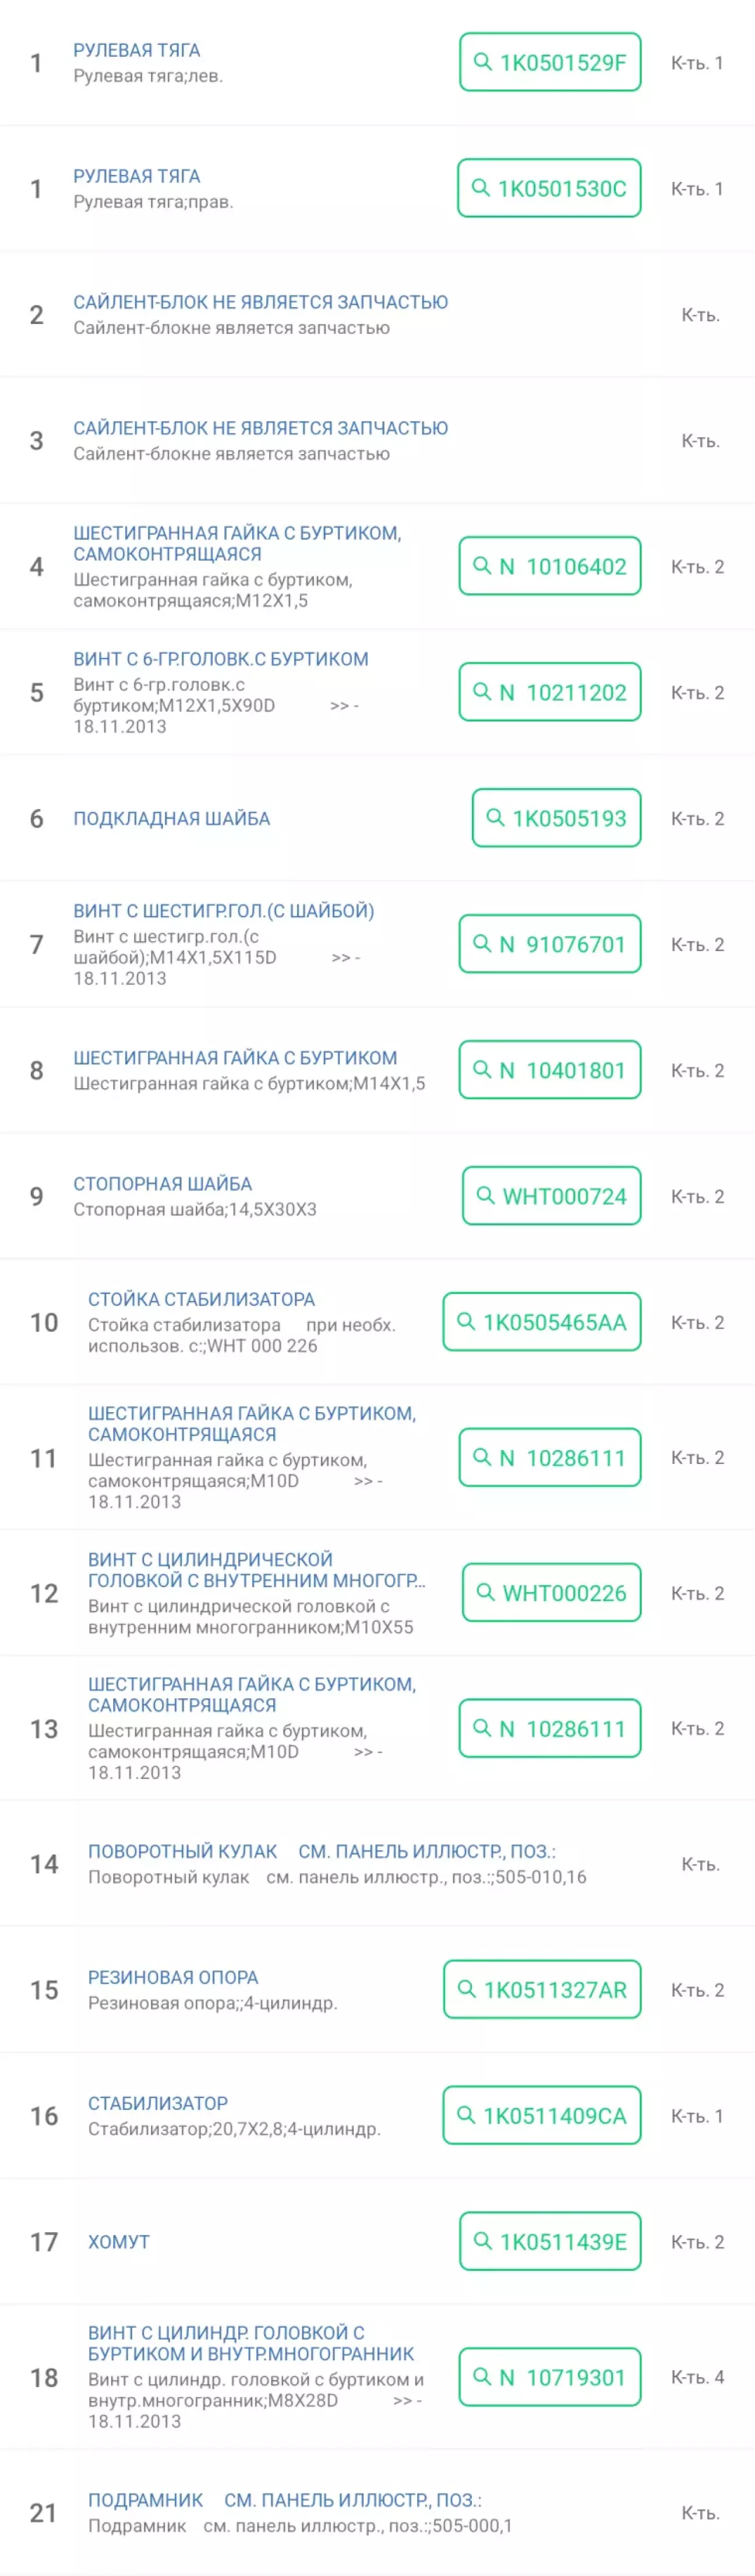
Task: Click search icon beside 1K0501529F
Action: pyautogui.click(x=482, y=62)
